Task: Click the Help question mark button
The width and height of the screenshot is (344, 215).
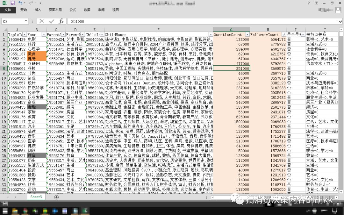Action: point(308,3)
